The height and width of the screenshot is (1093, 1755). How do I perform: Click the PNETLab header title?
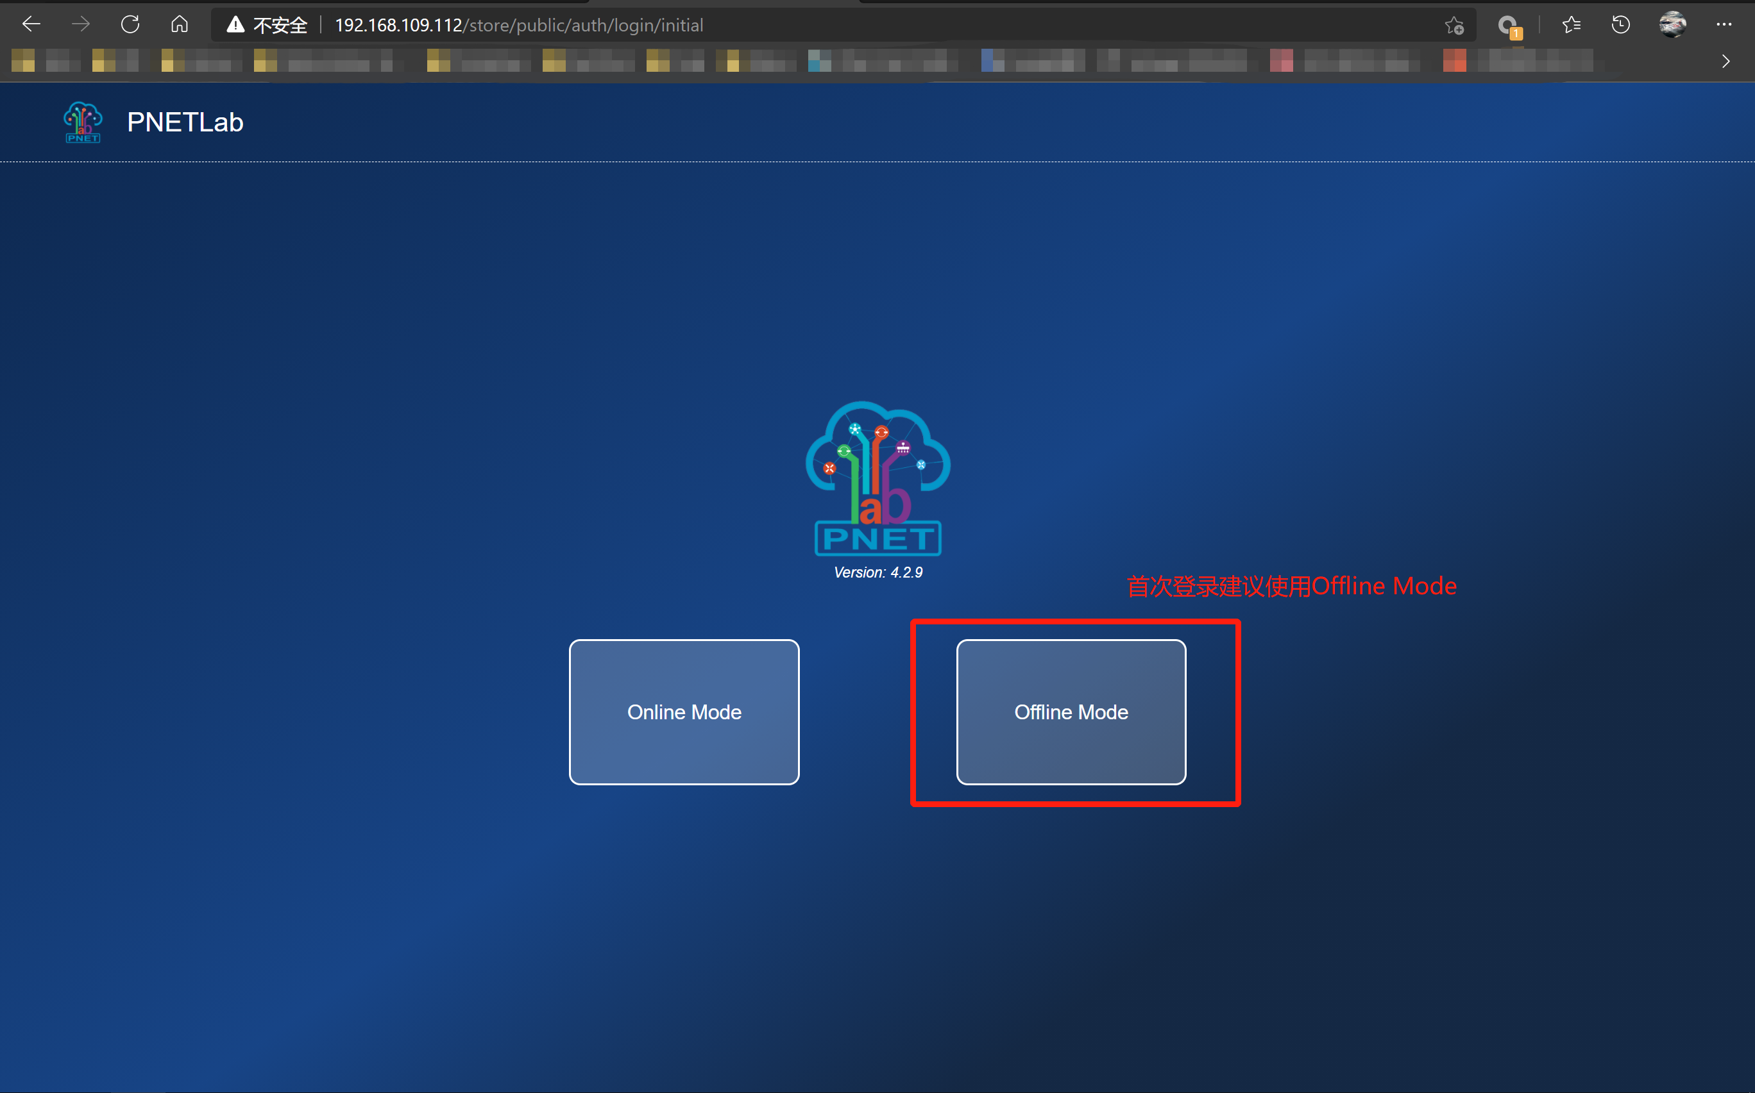(x=185, y=122)
